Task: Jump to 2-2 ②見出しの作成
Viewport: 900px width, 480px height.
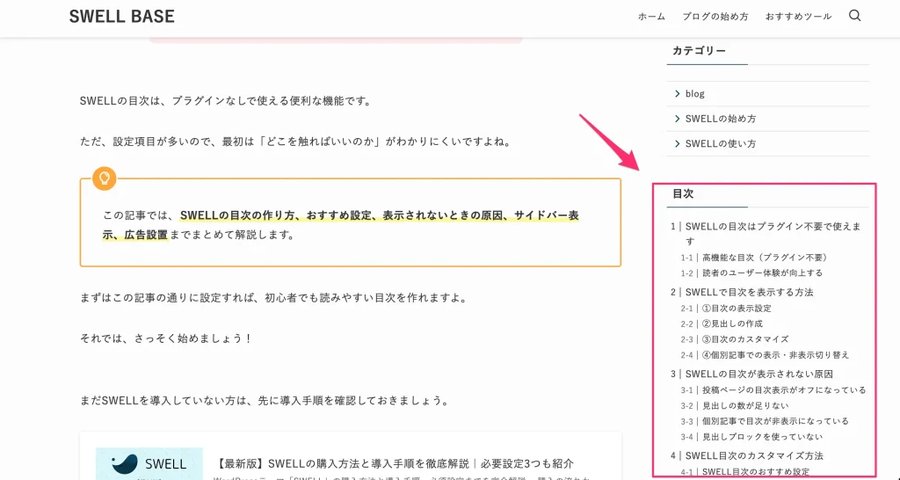Action: tap(722, 324)
